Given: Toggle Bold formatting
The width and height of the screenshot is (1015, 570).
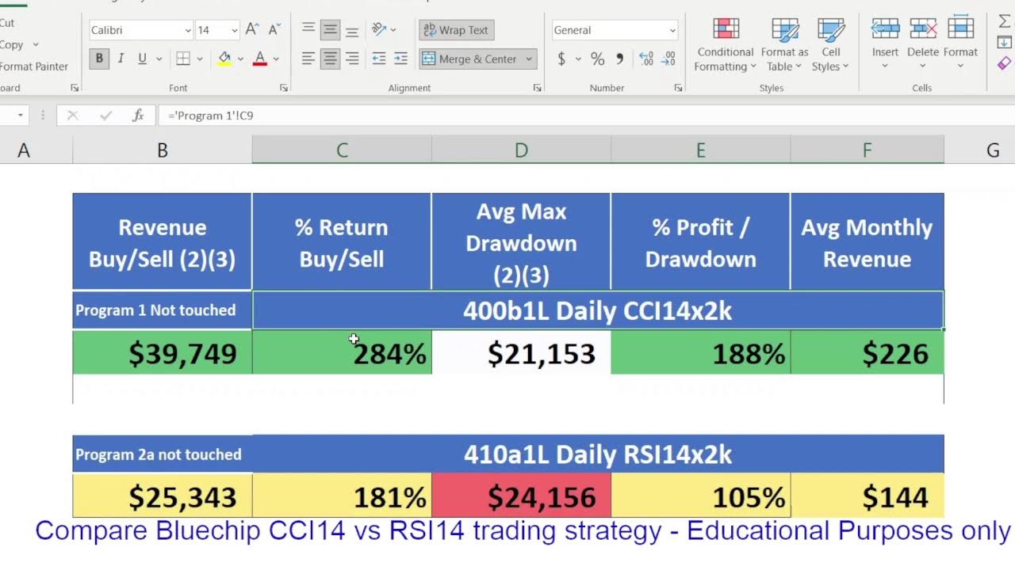Looking at the screenshot, I should pos(99,59).
